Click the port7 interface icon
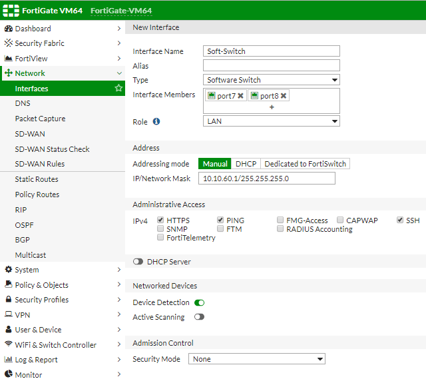This screenshot has height=389, width=426. (x=212, y=95)
